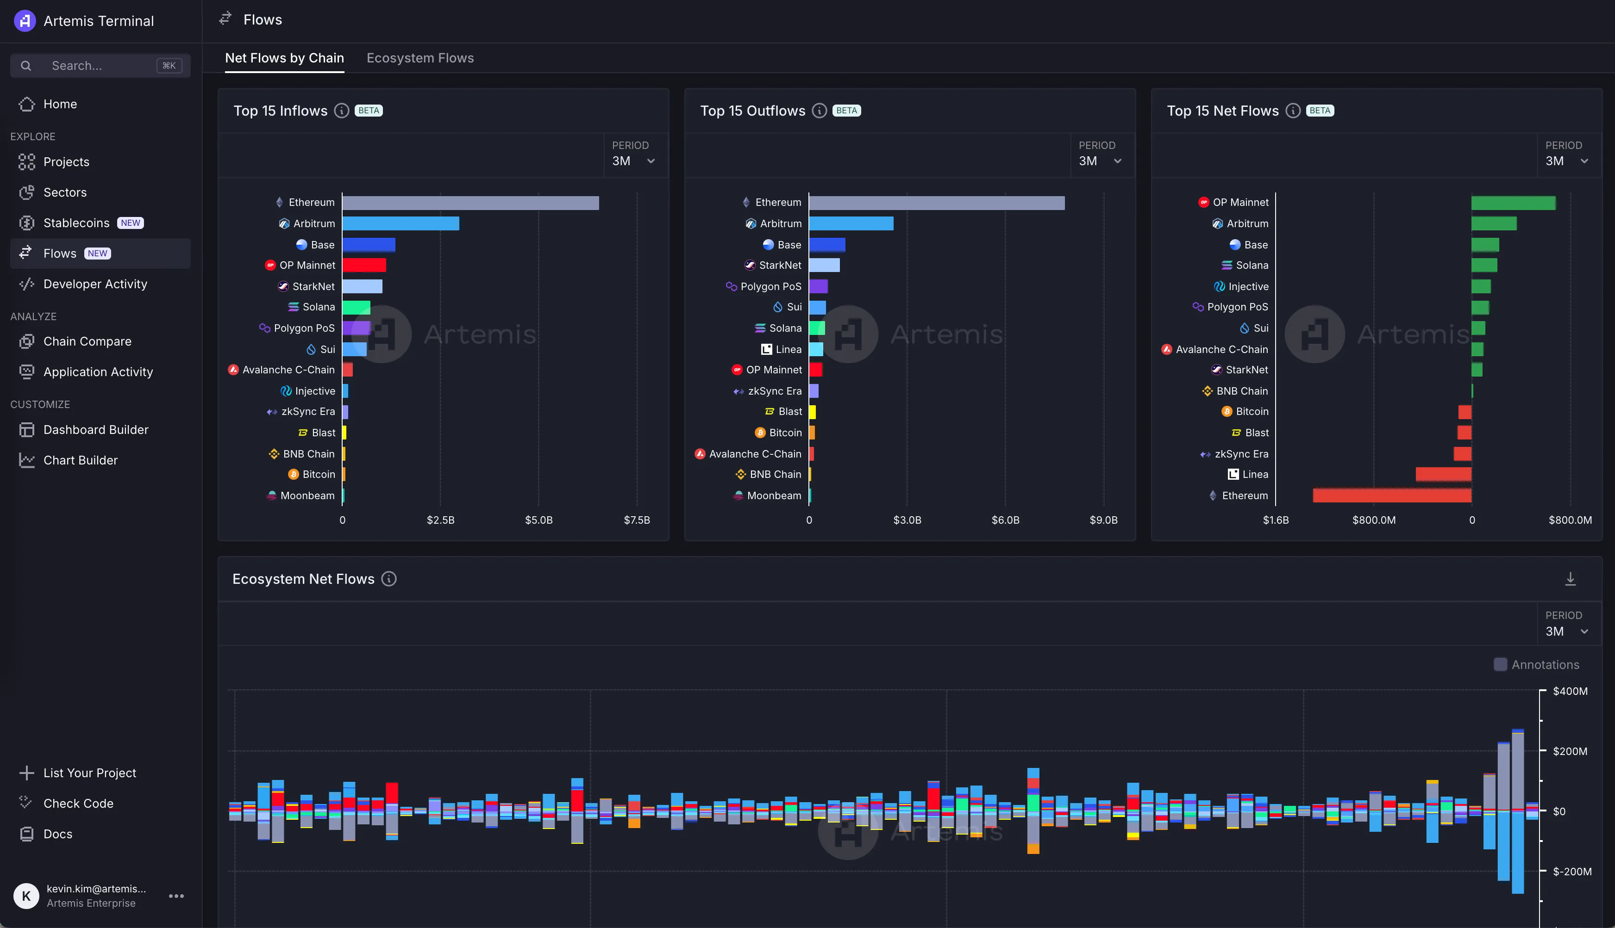
Task: Click the BETA badge on Top 15 Inflows
Action: click(369, 111)
